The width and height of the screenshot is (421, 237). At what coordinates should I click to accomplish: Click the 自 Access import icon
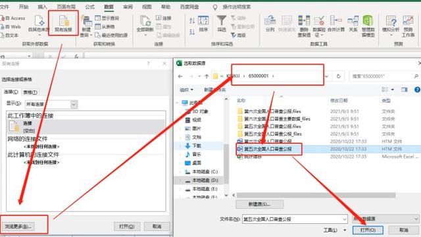(13, 18)
